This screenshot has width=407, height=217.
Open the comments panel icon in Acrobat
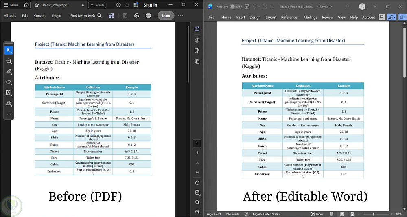(197, 40)
